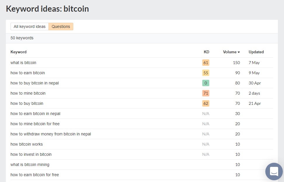Click the Keyword column header
This screenshot has width=284, height=182.
tap(18, 52)
